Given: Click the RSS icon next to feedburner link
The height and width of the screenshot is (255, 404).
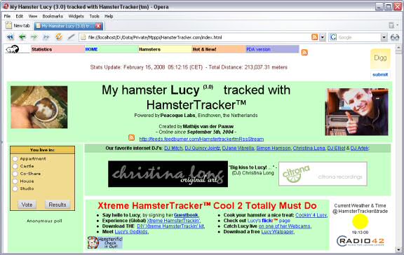Looking at the screenshot, I should [x=131, y=138].
